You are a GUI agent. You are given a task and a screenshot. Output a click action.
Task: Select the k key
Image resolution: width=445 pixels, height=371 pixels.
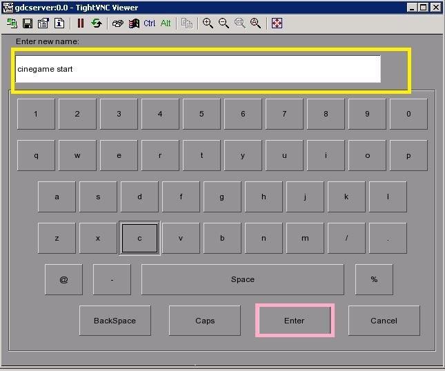(346, 197)
